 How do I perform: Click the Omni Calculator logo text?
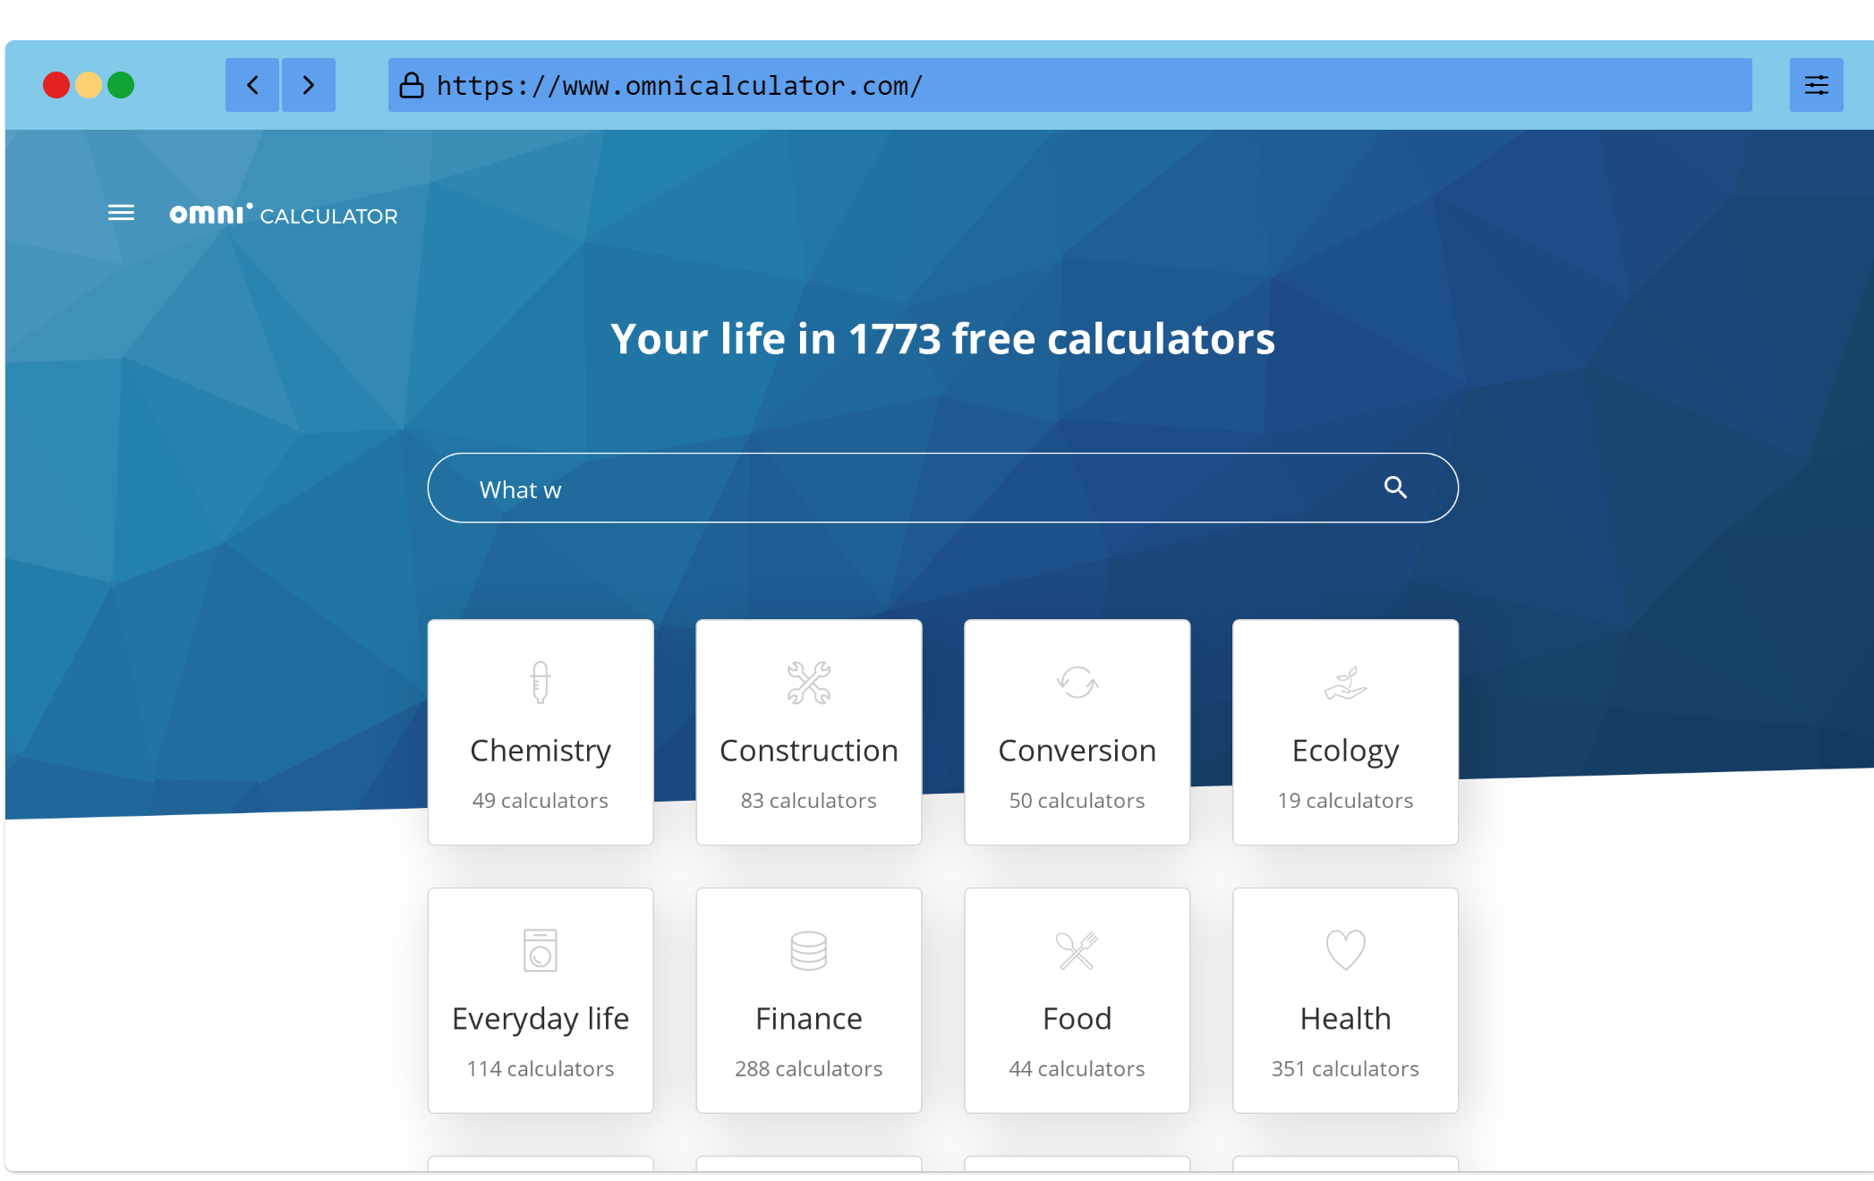point(282,215)
